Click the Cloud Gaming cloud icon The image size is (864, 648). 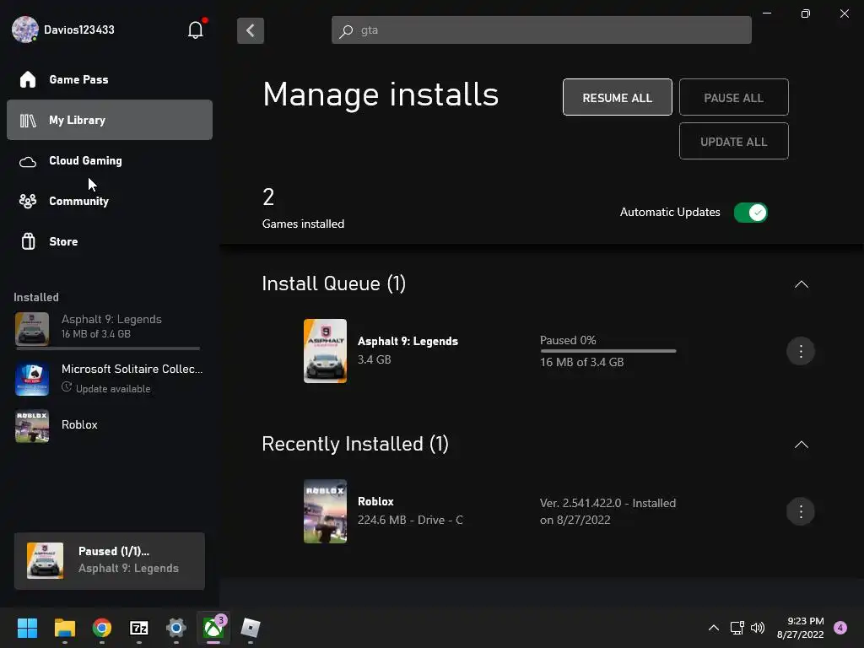28,162
